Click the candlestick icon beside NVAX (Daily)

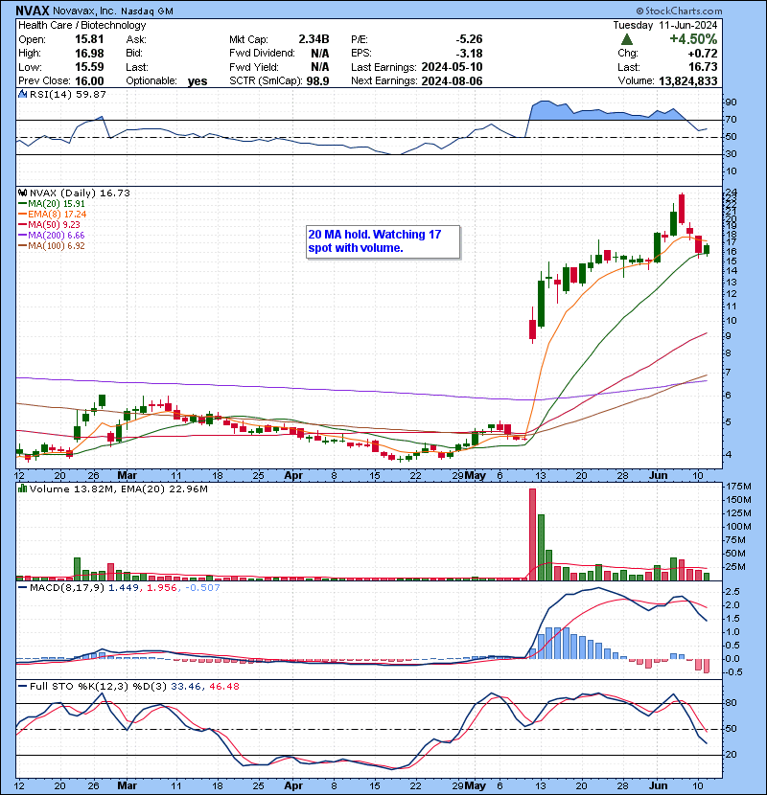(22, 193)
